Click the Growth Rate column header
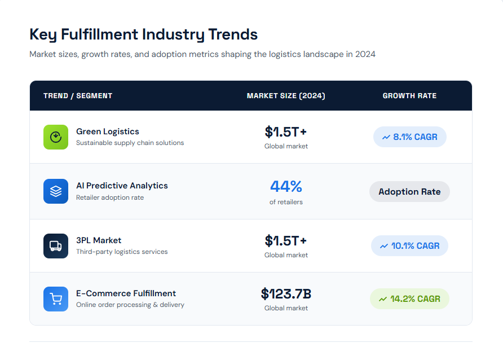This screenshot has height=347, width=503. (409, 96)
